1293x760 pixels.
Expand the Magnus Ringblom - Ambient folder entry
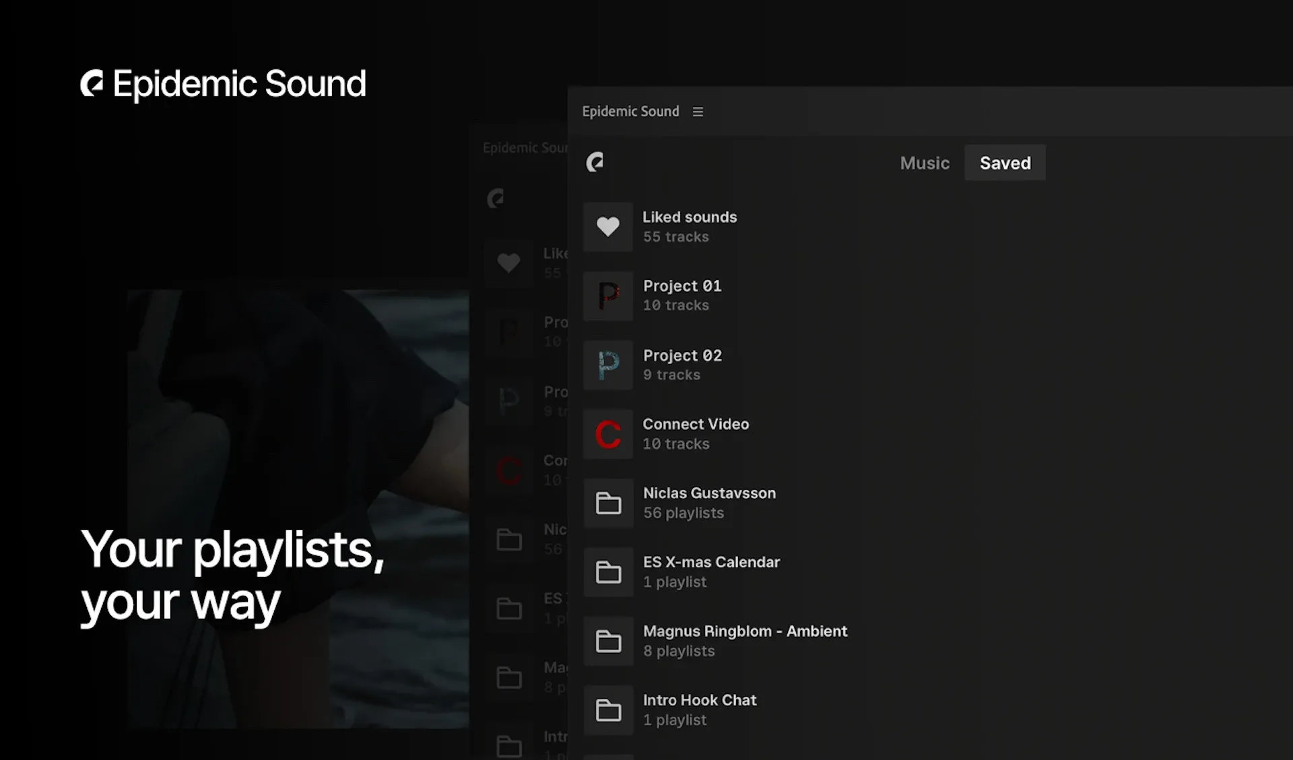(744, 631)
